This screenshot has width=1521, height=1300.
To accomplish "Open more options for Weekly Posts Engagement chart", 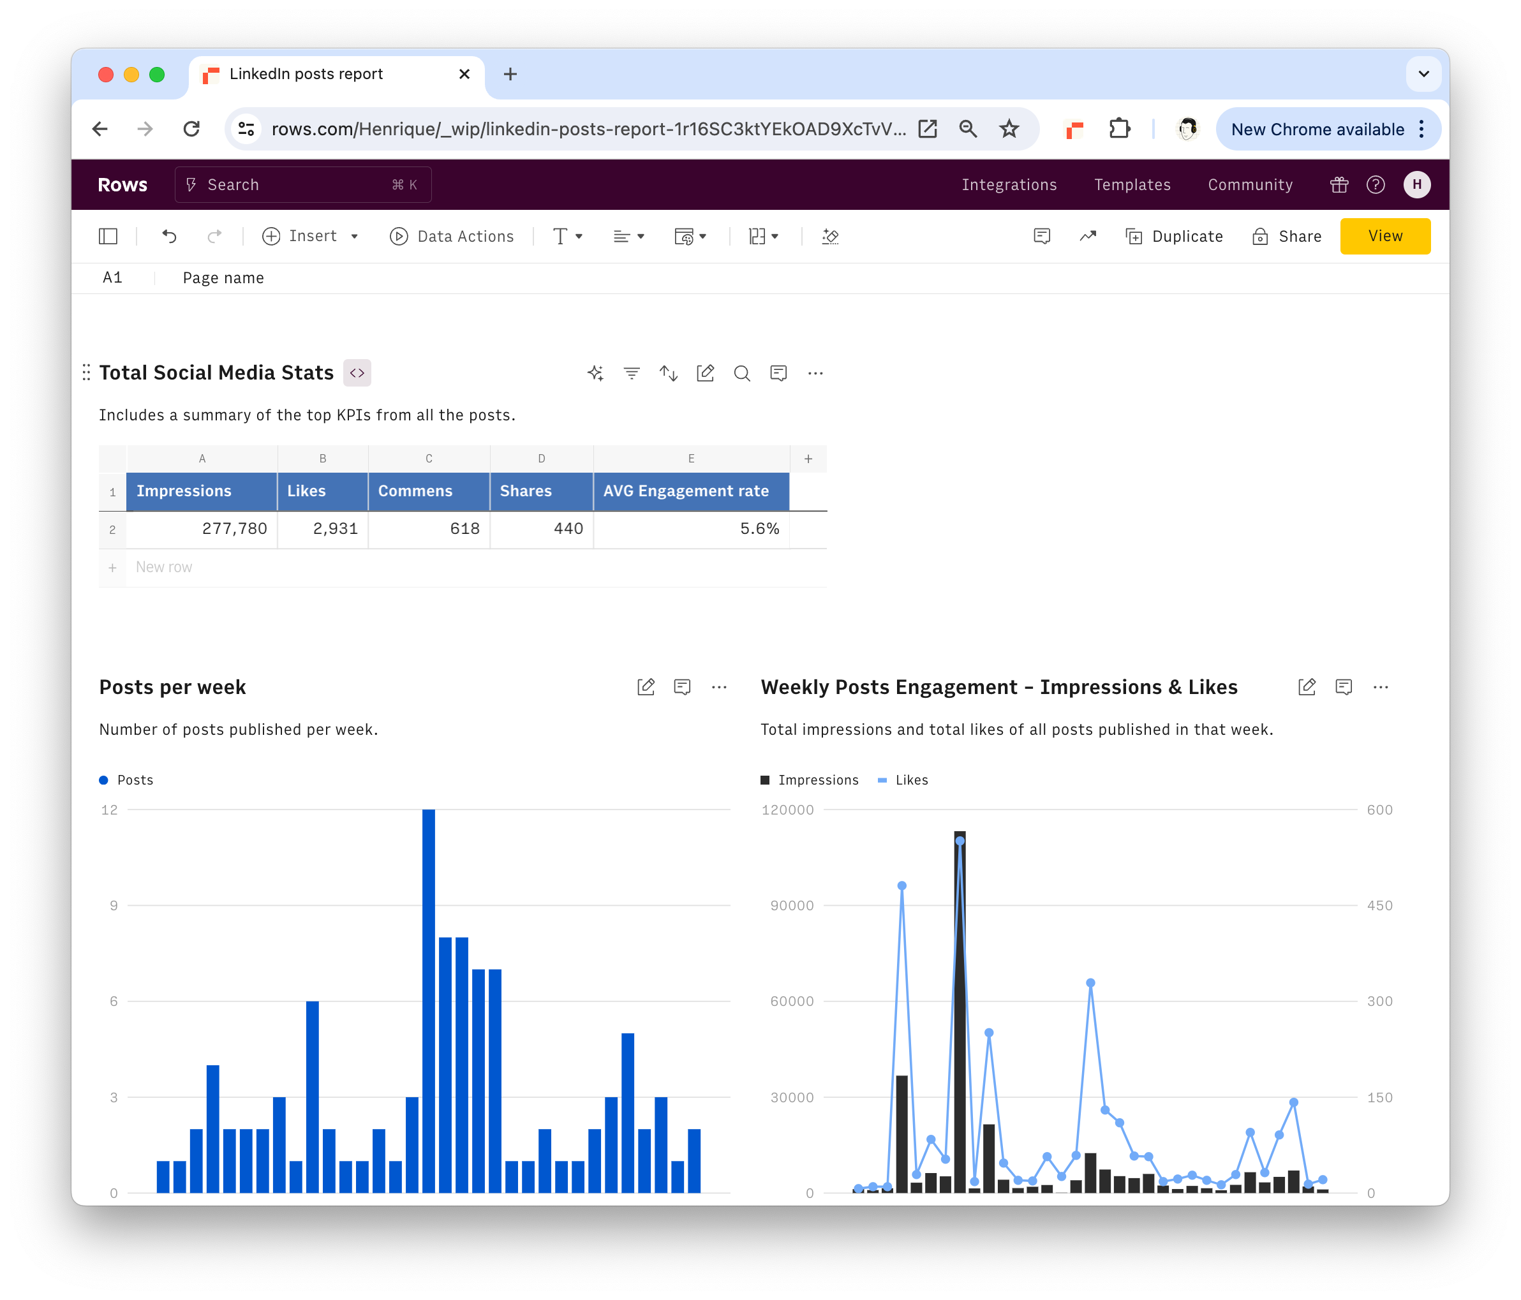I will coord(1380,687).
